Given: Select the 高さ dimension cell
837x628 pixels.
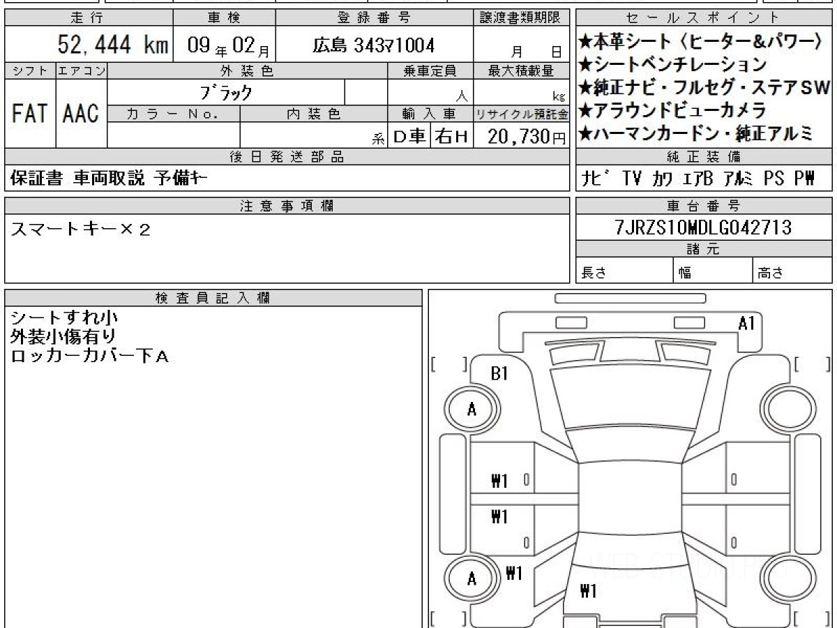Looking at the screenshot, I should (x=792, y=271).
